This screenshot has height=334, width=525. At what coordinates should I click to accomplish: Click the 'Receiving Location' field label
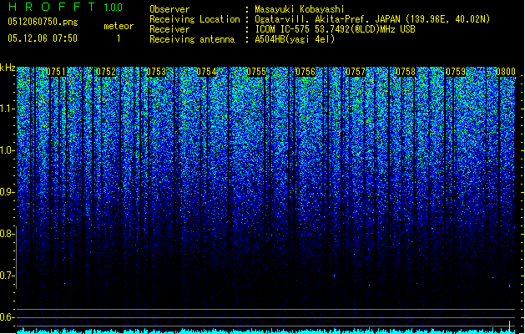click(194, 19)
